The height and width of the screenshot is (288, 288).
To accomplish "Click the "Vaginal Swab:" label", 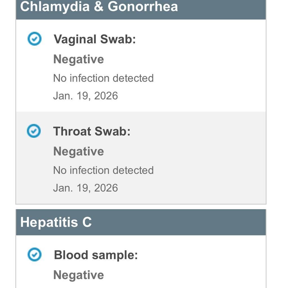I will point(94,39).
